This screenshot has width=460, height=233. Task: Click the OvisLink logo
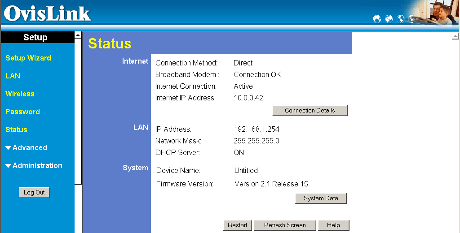tap(47, 13)
